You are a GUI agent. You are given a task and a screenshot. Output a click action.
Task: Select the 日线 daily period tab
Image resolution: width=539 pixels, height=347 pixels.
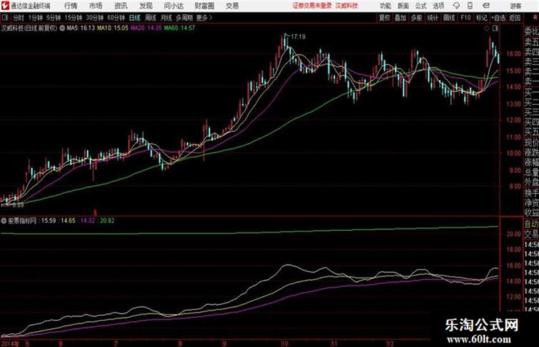(x=135, y=18)
